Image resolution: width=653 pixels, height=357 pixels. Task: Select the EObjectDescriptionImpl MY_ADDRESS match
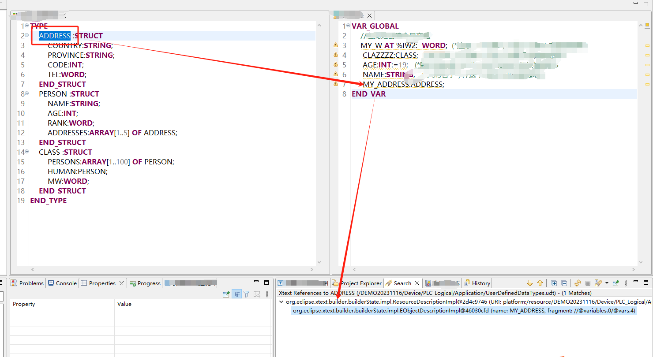463,311
